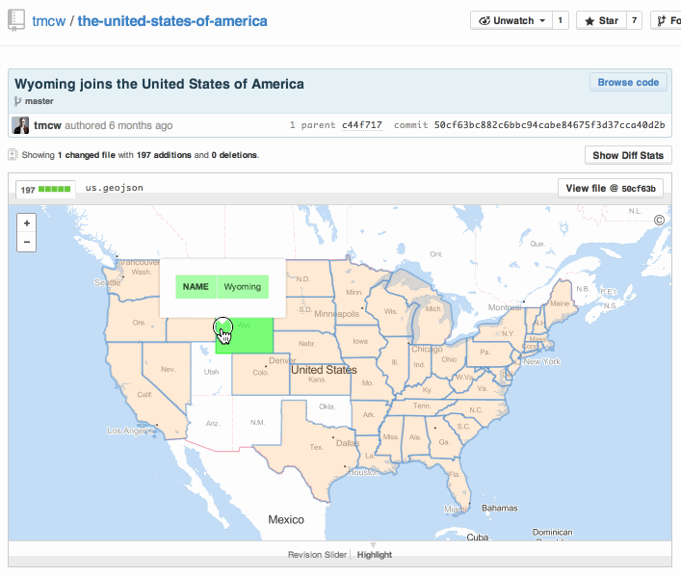Open the-united-states-of-america repository link
681x577 pixels.
(172, 21)
